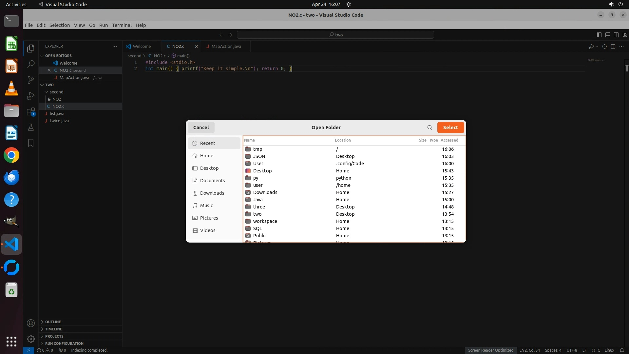The height and width of the screenshot is (354, 629).
Task: Open Extensions view in activity bar
Action: click(31, 112)
